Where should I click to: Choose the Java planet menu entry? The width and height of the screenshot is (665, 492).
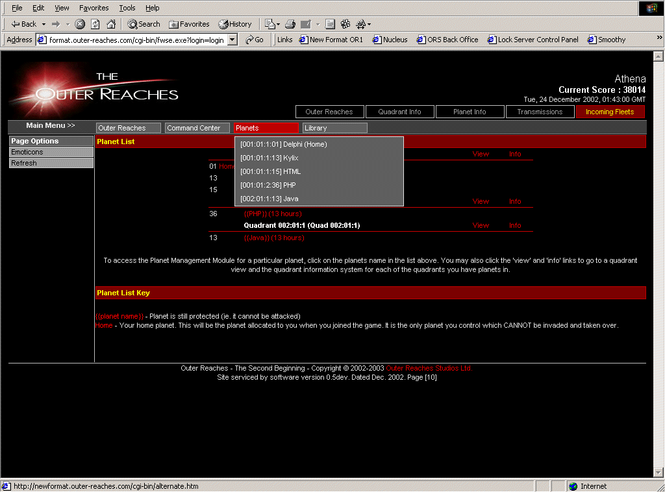click(270, 199)
